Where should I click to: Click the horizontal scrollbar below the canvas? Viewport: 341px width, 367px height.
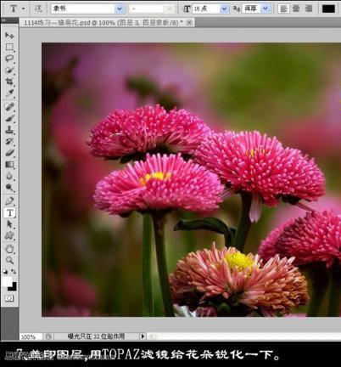[244, 336]
